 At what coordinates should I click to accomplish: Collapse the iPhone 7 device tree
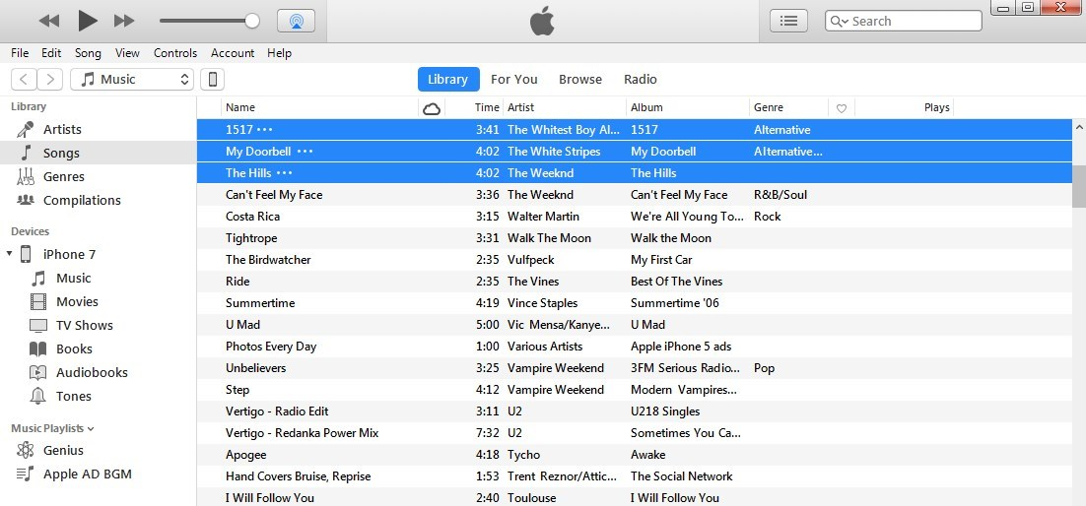pos(9,253)
